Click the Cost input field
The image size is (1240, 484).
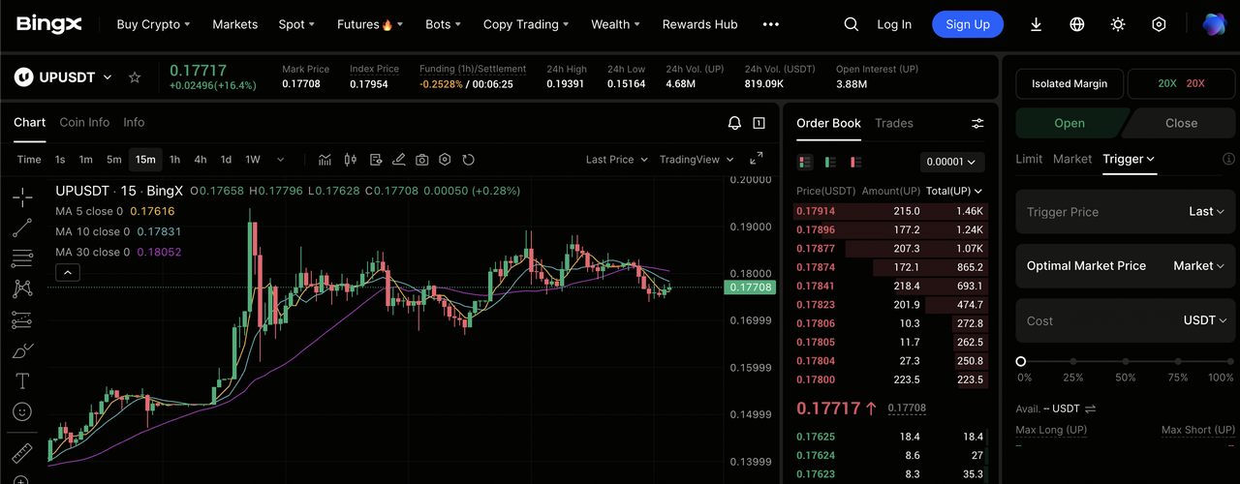[1126, 320]
